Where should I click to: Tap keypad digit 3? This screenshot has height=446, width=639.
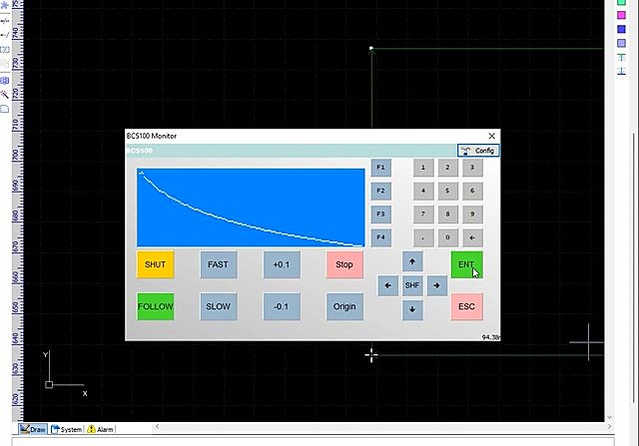tap(472, 168)
